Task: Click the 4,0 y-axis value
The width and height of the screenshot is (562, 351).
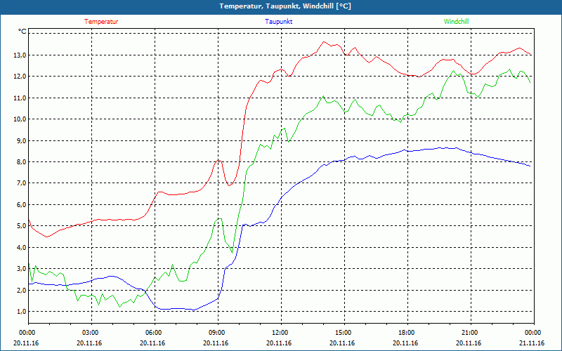Action: pos(22,248)
